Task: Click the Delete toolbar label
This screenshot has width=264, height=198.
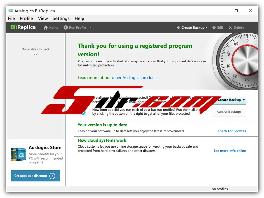Action: (x=239, y=28)
